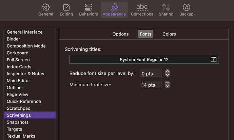Select Targets in the sidebar

(x=30, y=129)
